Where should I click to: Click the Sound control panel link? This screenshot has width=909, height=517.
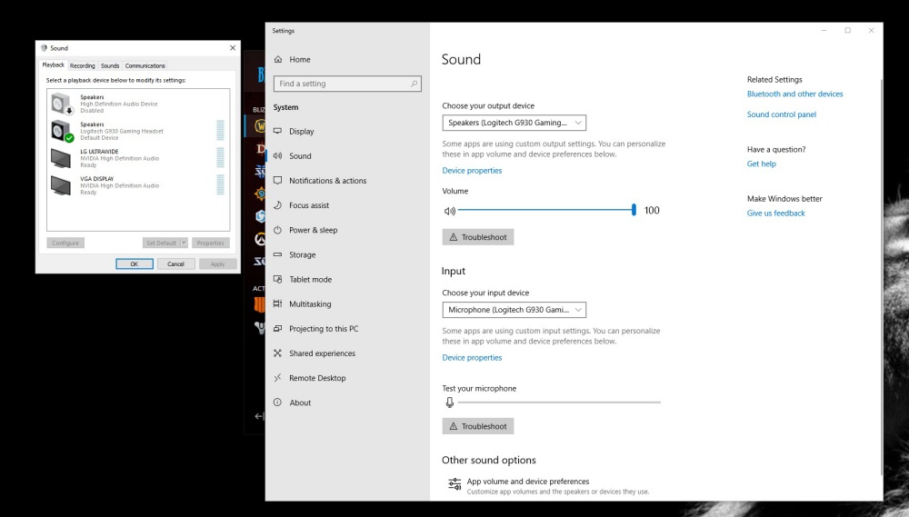click(x=782, y=114)
